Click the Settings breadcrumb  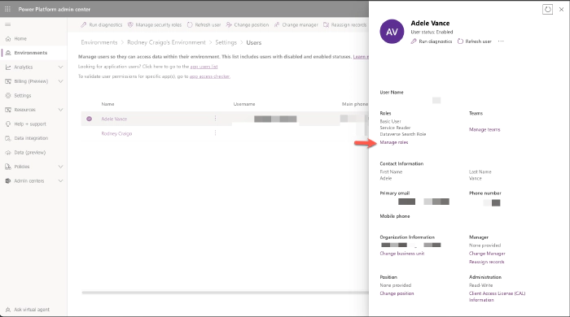[226, 42]
